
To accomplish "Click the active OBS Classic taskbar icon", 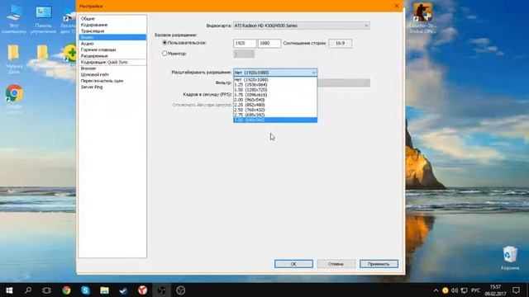I will (162, 290).
